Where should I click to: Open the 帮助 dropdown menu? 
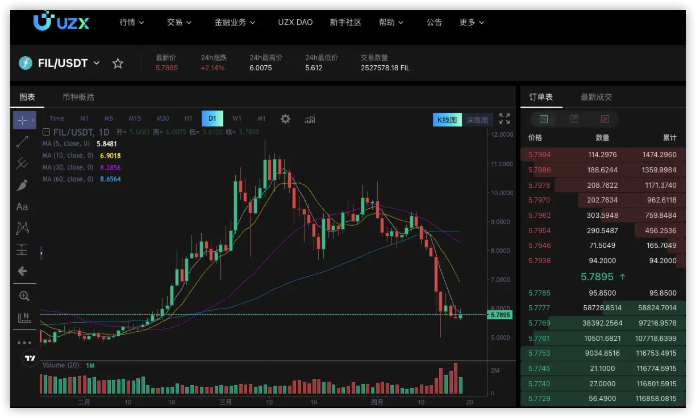(x=391, y=22)
